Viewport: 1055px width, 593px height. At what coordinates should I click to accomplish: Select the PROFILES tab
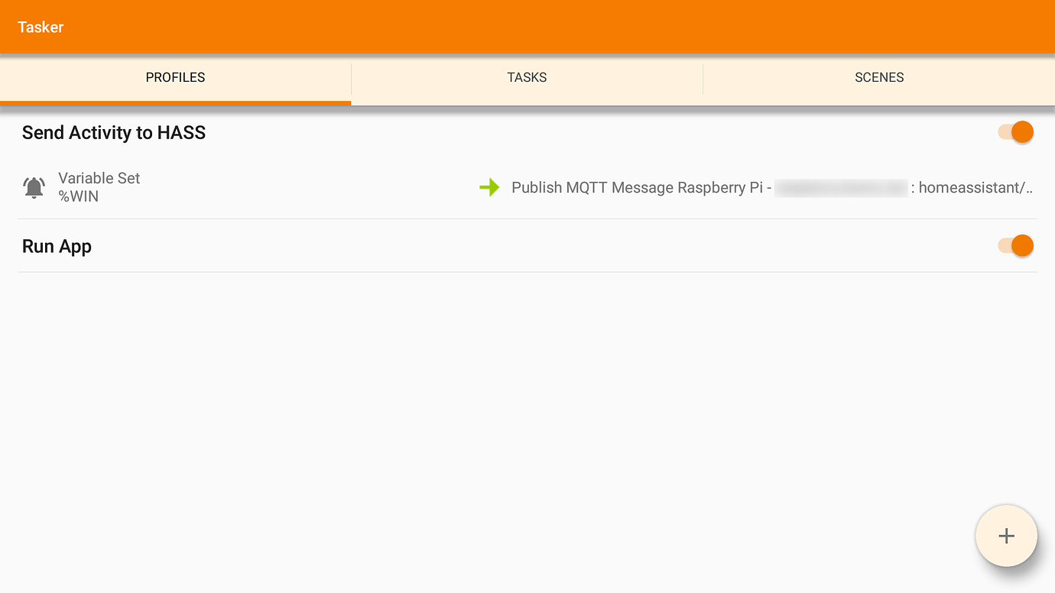pos(175,78)
